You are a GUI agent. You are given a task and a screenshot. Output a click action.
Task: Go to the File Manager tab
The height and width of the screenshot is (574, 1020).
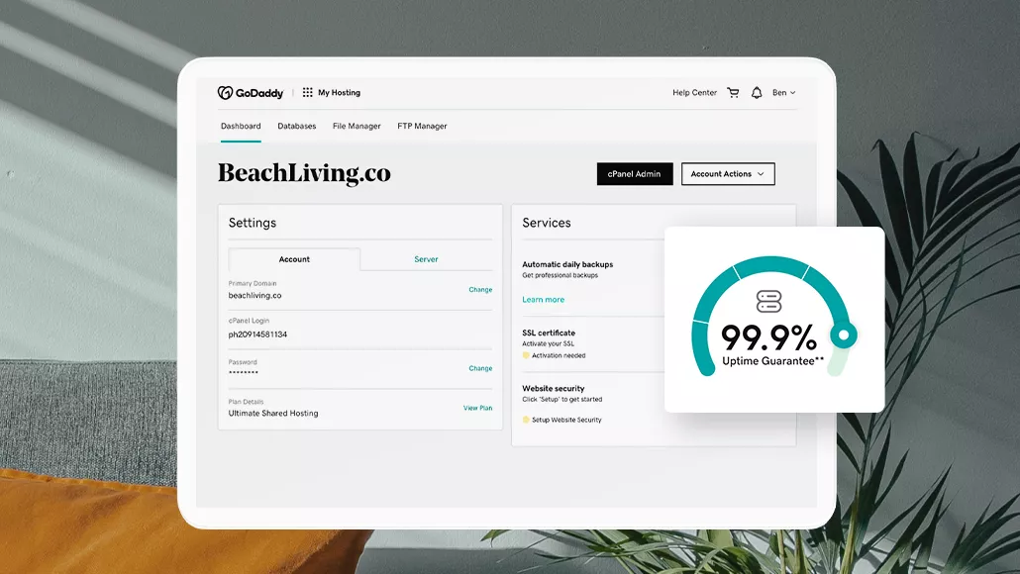(357, 126)
